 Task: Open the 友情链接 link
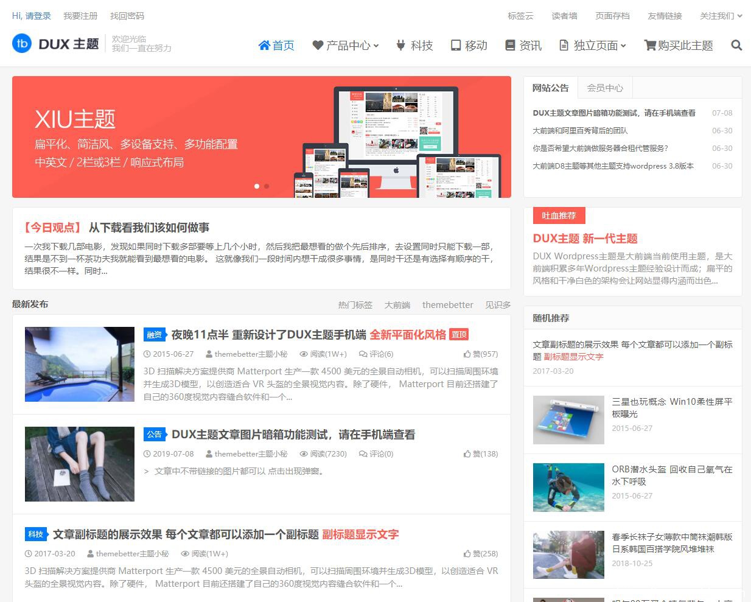pyautogui.click(x=665, y=16)
